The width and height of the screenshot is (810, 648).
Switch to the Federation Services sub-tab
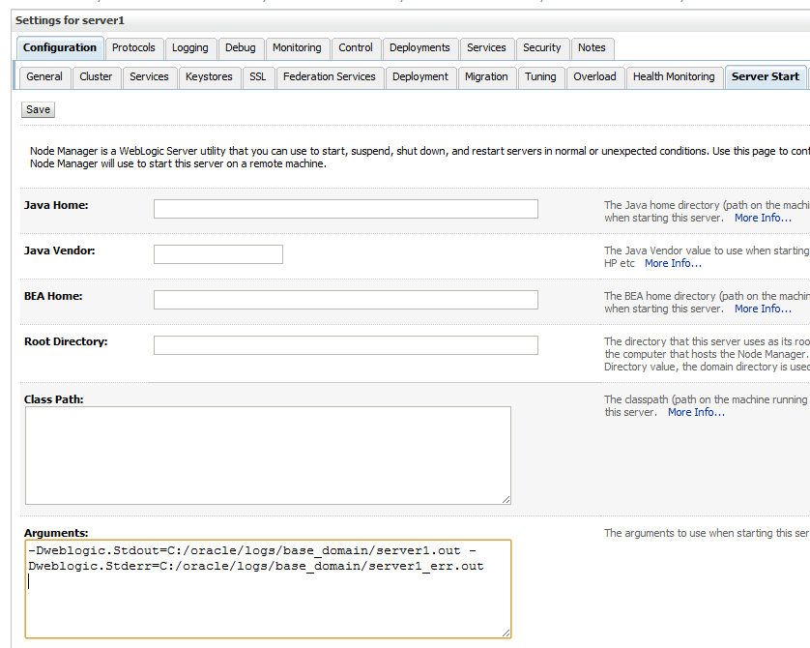[330, 76]
